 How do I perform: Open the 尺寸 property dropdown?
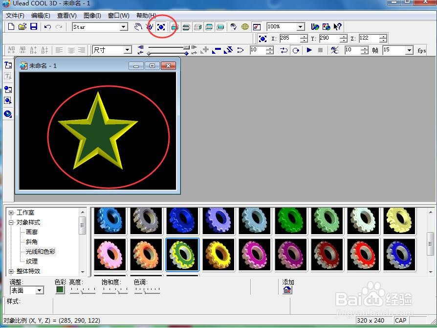pos(128,50)
